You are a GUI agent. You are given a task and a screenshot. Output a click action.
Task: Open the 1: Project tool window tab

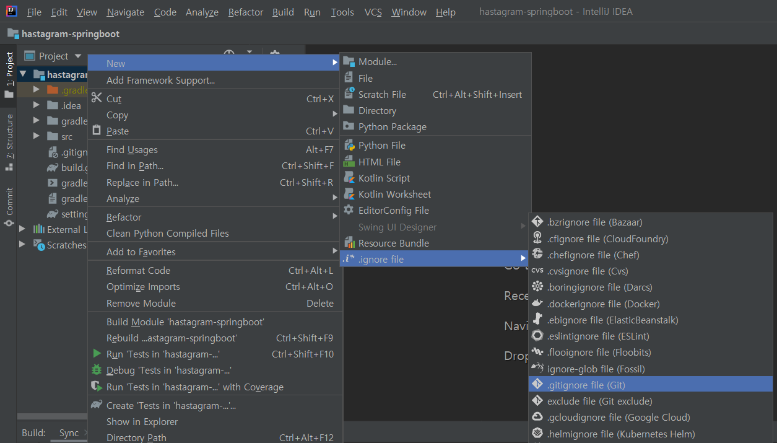coord(9,74)
